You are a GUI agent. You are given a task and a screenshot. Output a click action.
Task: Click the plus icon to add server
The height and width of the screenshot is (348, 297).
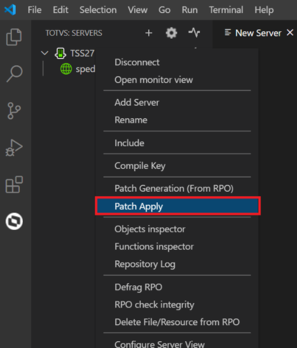[x=149, y=33]
